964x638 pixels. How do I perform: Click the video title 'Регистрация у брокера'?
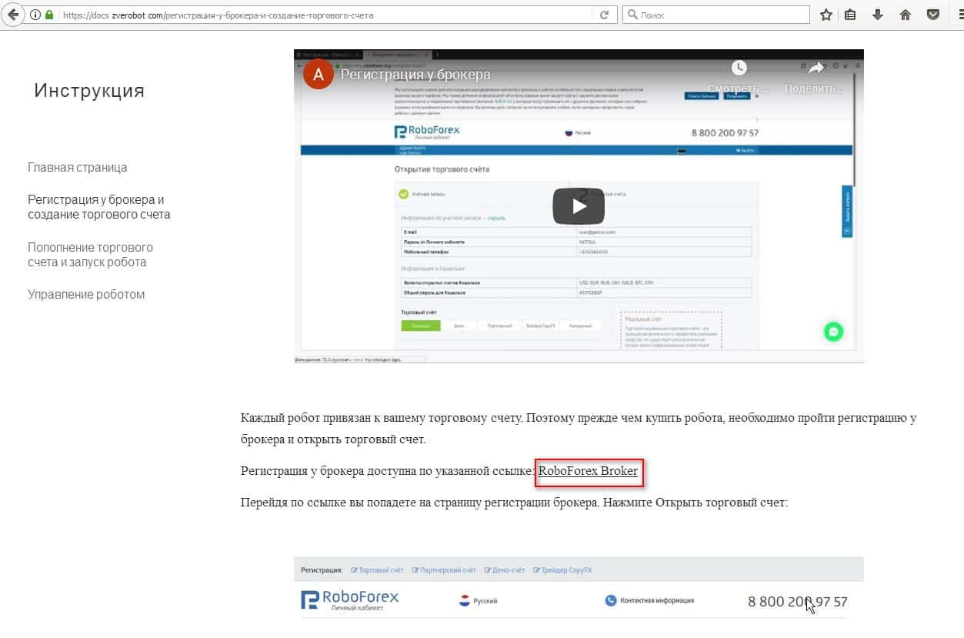415,75
